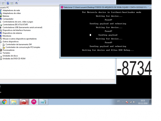The image size is (161, 121).
Task: Click the Controlador de barramento SM warning icon
Action: click(4, 44)
